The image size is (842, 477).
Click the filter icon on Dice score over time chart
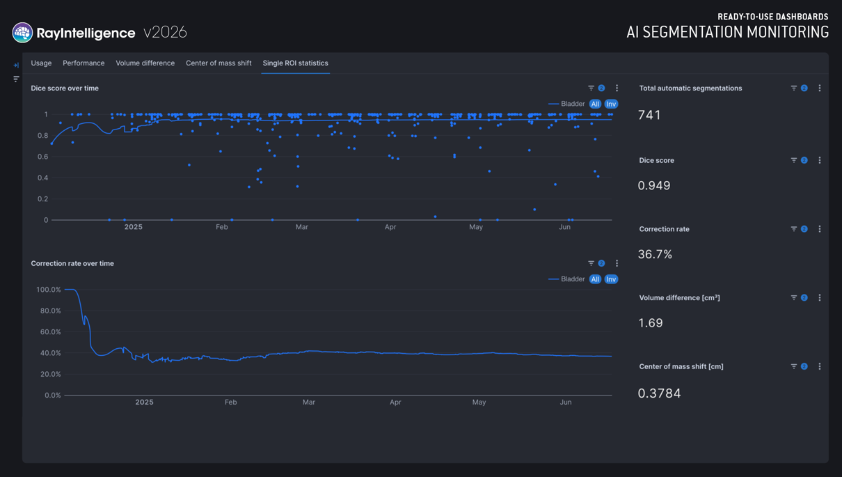[x=591, y=88]
